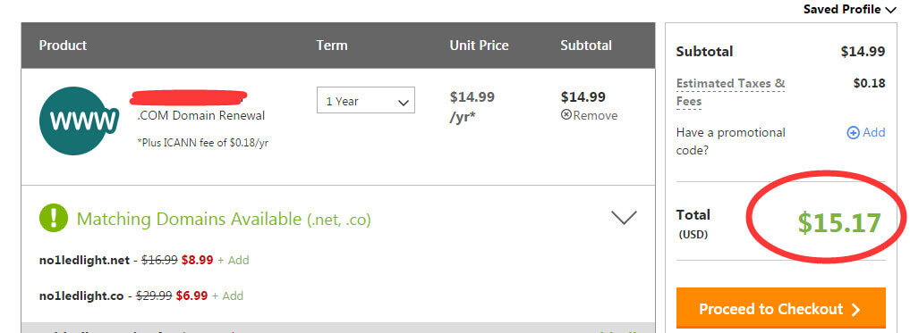Click the Product column header
910x333 pixels.
[x=63, y=46]
